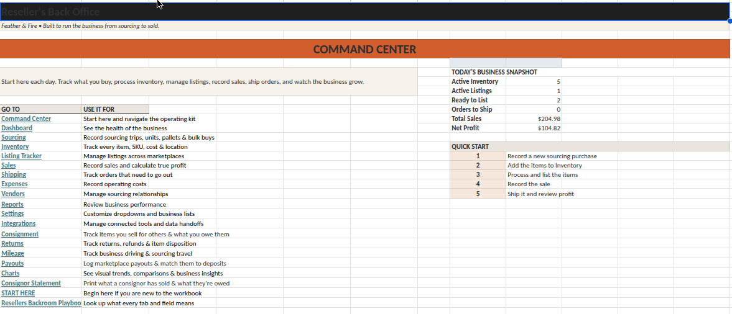Image resolution: width=732 pixels, height=314 pixels.
Task: Open the Mileage link
Action: pyautogui.click(x=12, y=253)
